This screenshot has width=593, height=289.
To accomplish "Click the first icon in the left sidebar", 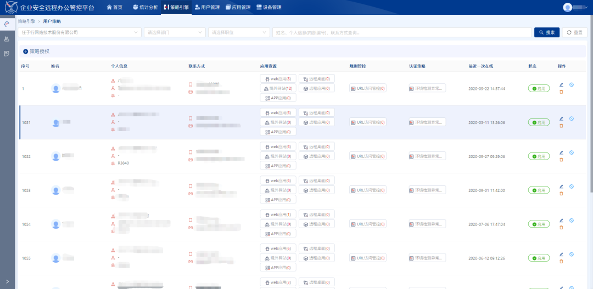I will 7,25.
